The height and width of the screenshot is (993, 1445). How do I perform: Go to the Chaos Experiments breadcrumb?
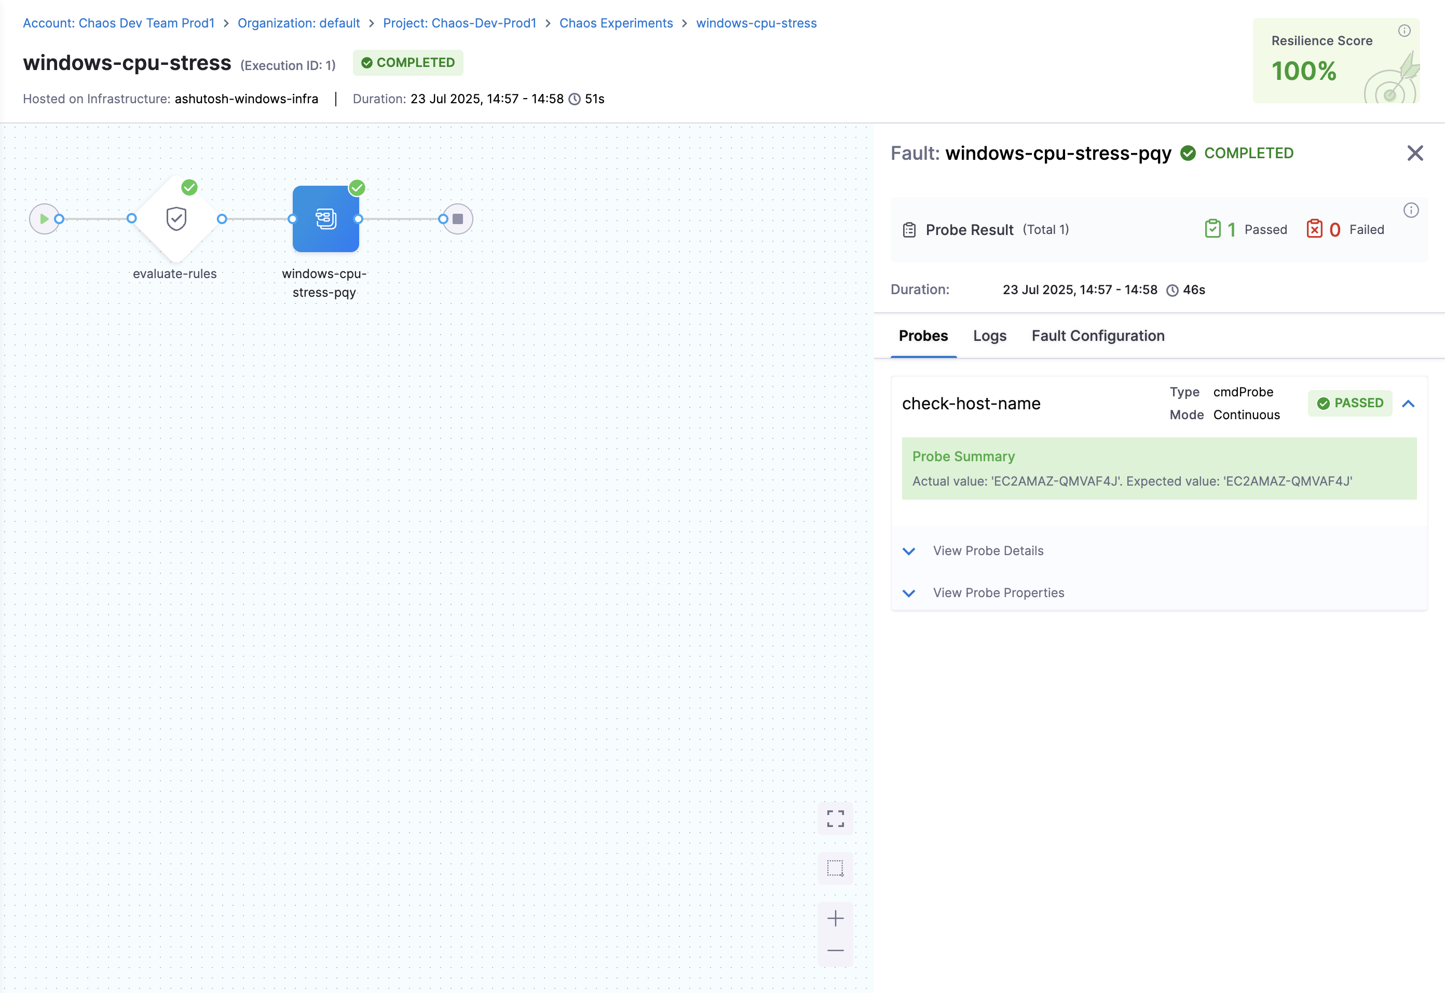coord(616,23)
